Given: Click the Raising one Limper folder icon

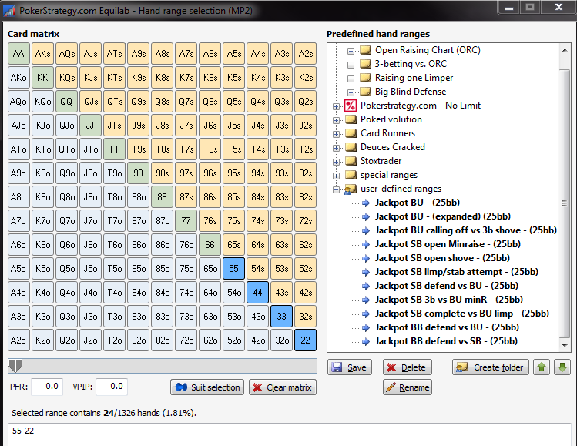Looking at the screenshot, I should tap(365, 78).
